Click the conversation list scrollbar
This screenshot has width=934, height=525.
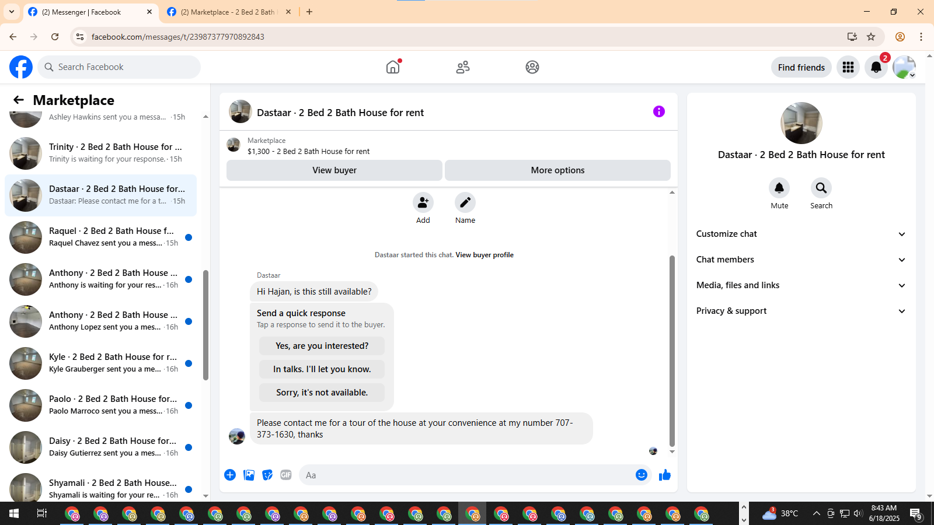205,325
